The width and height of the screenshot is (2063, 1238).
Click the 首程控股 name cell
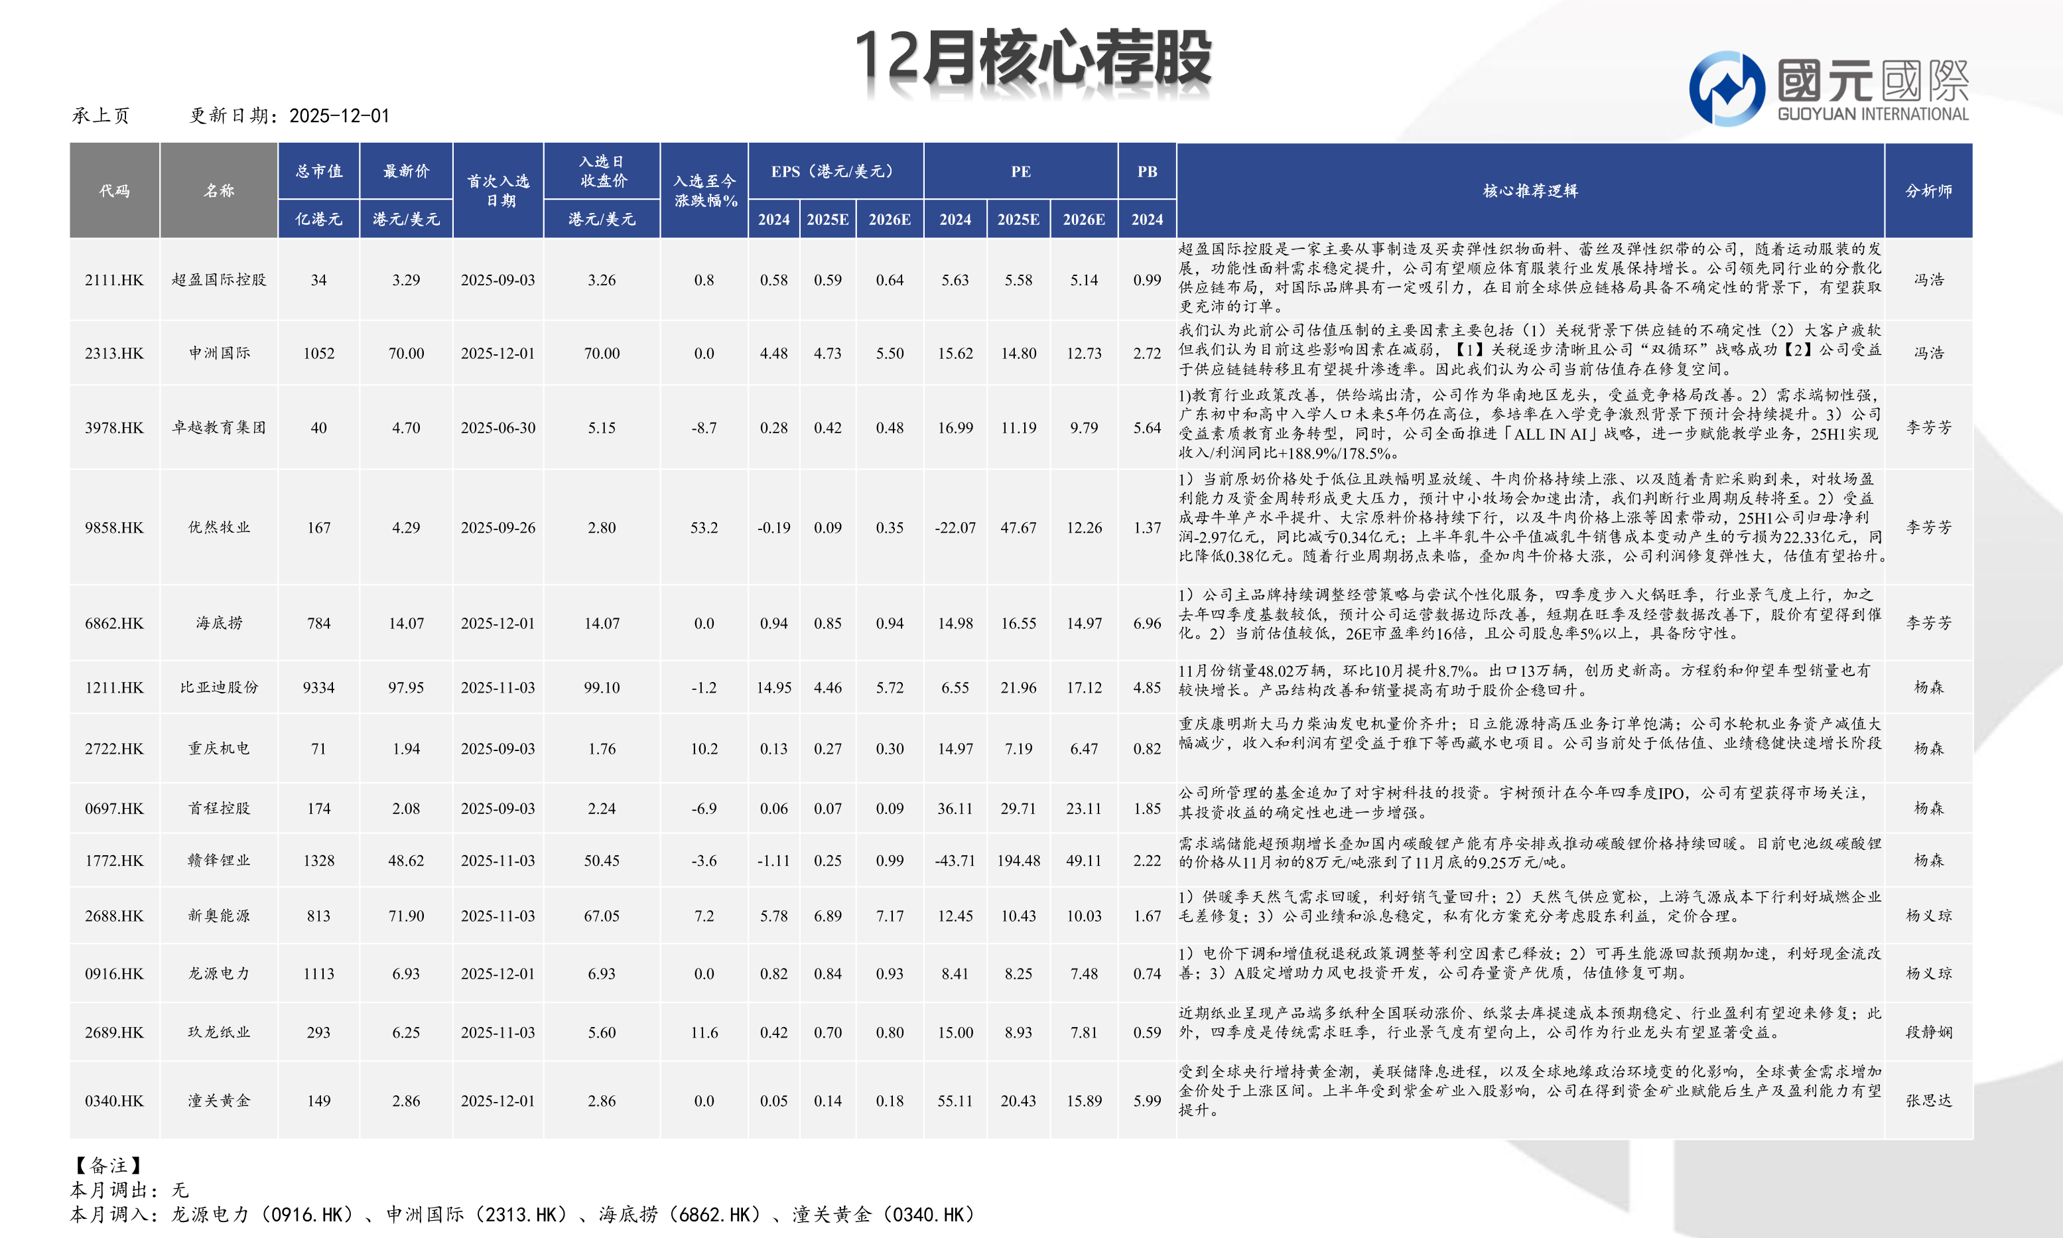218,808
